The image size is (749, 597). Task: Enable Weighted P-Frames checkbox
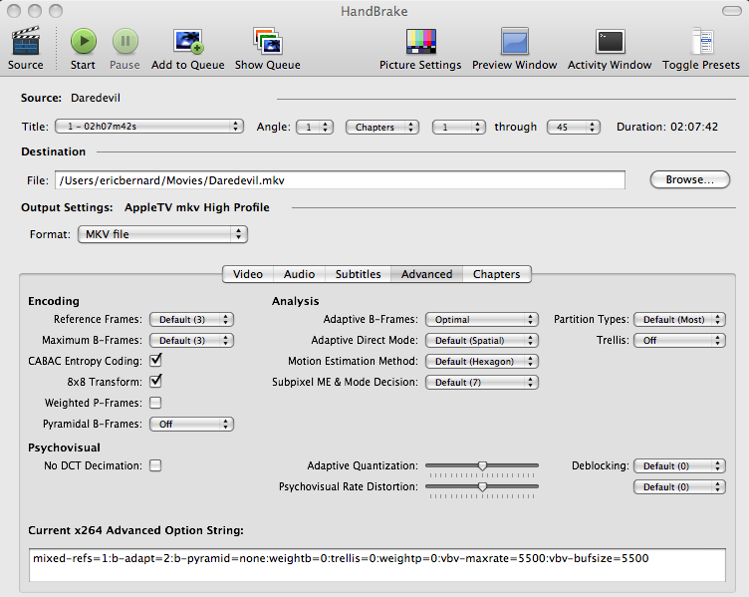coord(155,403)
